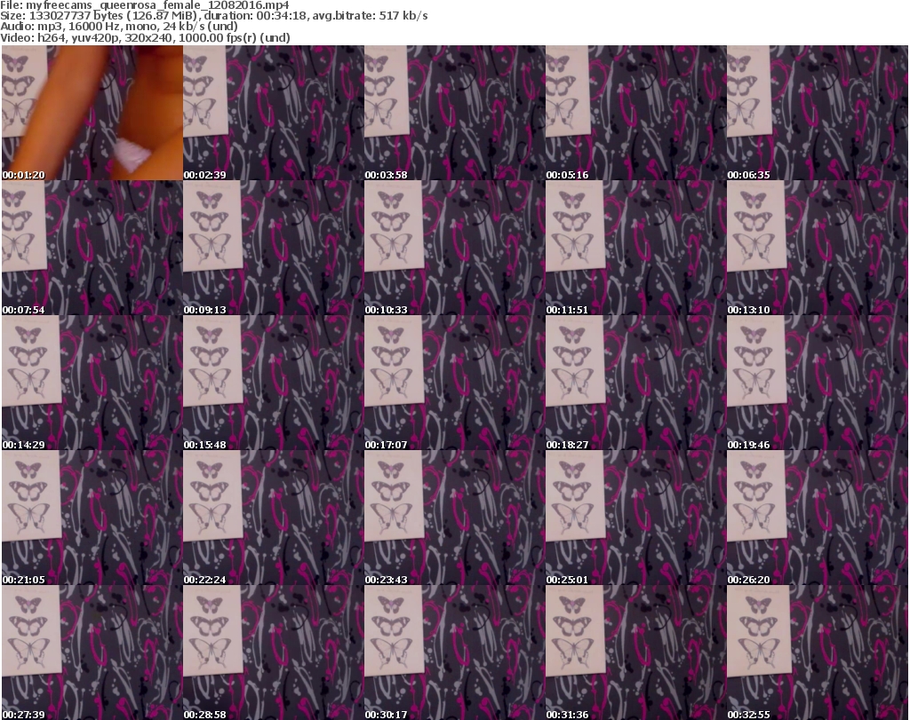Click the 'Audio: mp3, 16000 Hz' line
This screenshot has width=910, height=720.
click(x=119, y=27)
